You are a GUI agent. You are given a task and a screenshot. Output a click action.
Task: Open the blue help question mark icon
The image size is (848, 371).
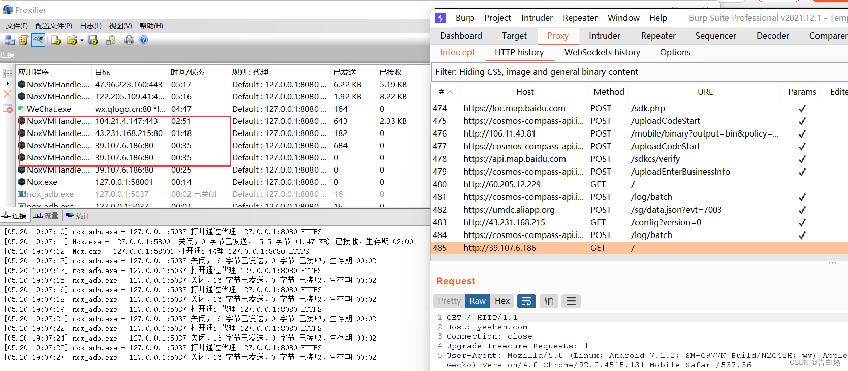(143, 40)
